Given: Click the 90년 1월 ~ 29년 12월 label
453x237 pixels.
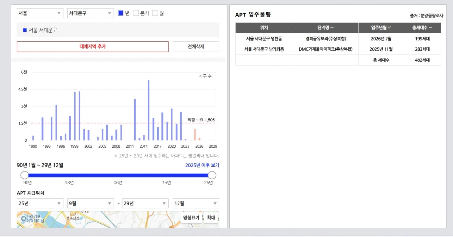Looking at the screenshot, I should [40, 165].
